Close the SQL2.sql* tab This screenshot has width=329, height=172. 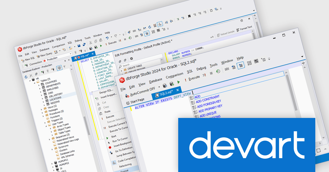178,90
